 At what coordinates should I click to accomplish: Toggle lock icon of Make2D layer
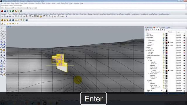pyautogui.click(x=165, y=57)
